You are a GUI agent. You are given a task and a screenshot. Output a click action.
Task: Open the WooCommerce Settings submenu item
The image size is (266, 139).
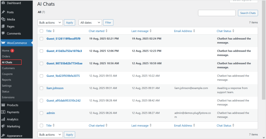point(7,86)
